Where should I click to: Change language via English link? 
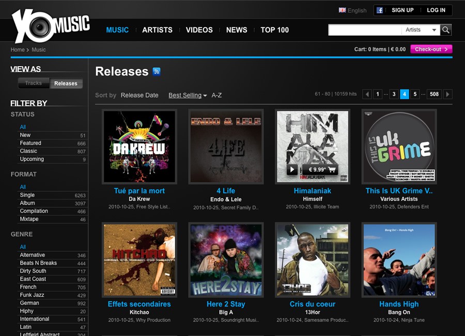click(x=357, y=10)
